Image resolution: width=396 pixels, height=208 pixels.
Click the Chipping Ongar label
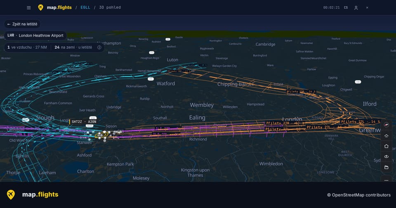click(x=374, y=77)
